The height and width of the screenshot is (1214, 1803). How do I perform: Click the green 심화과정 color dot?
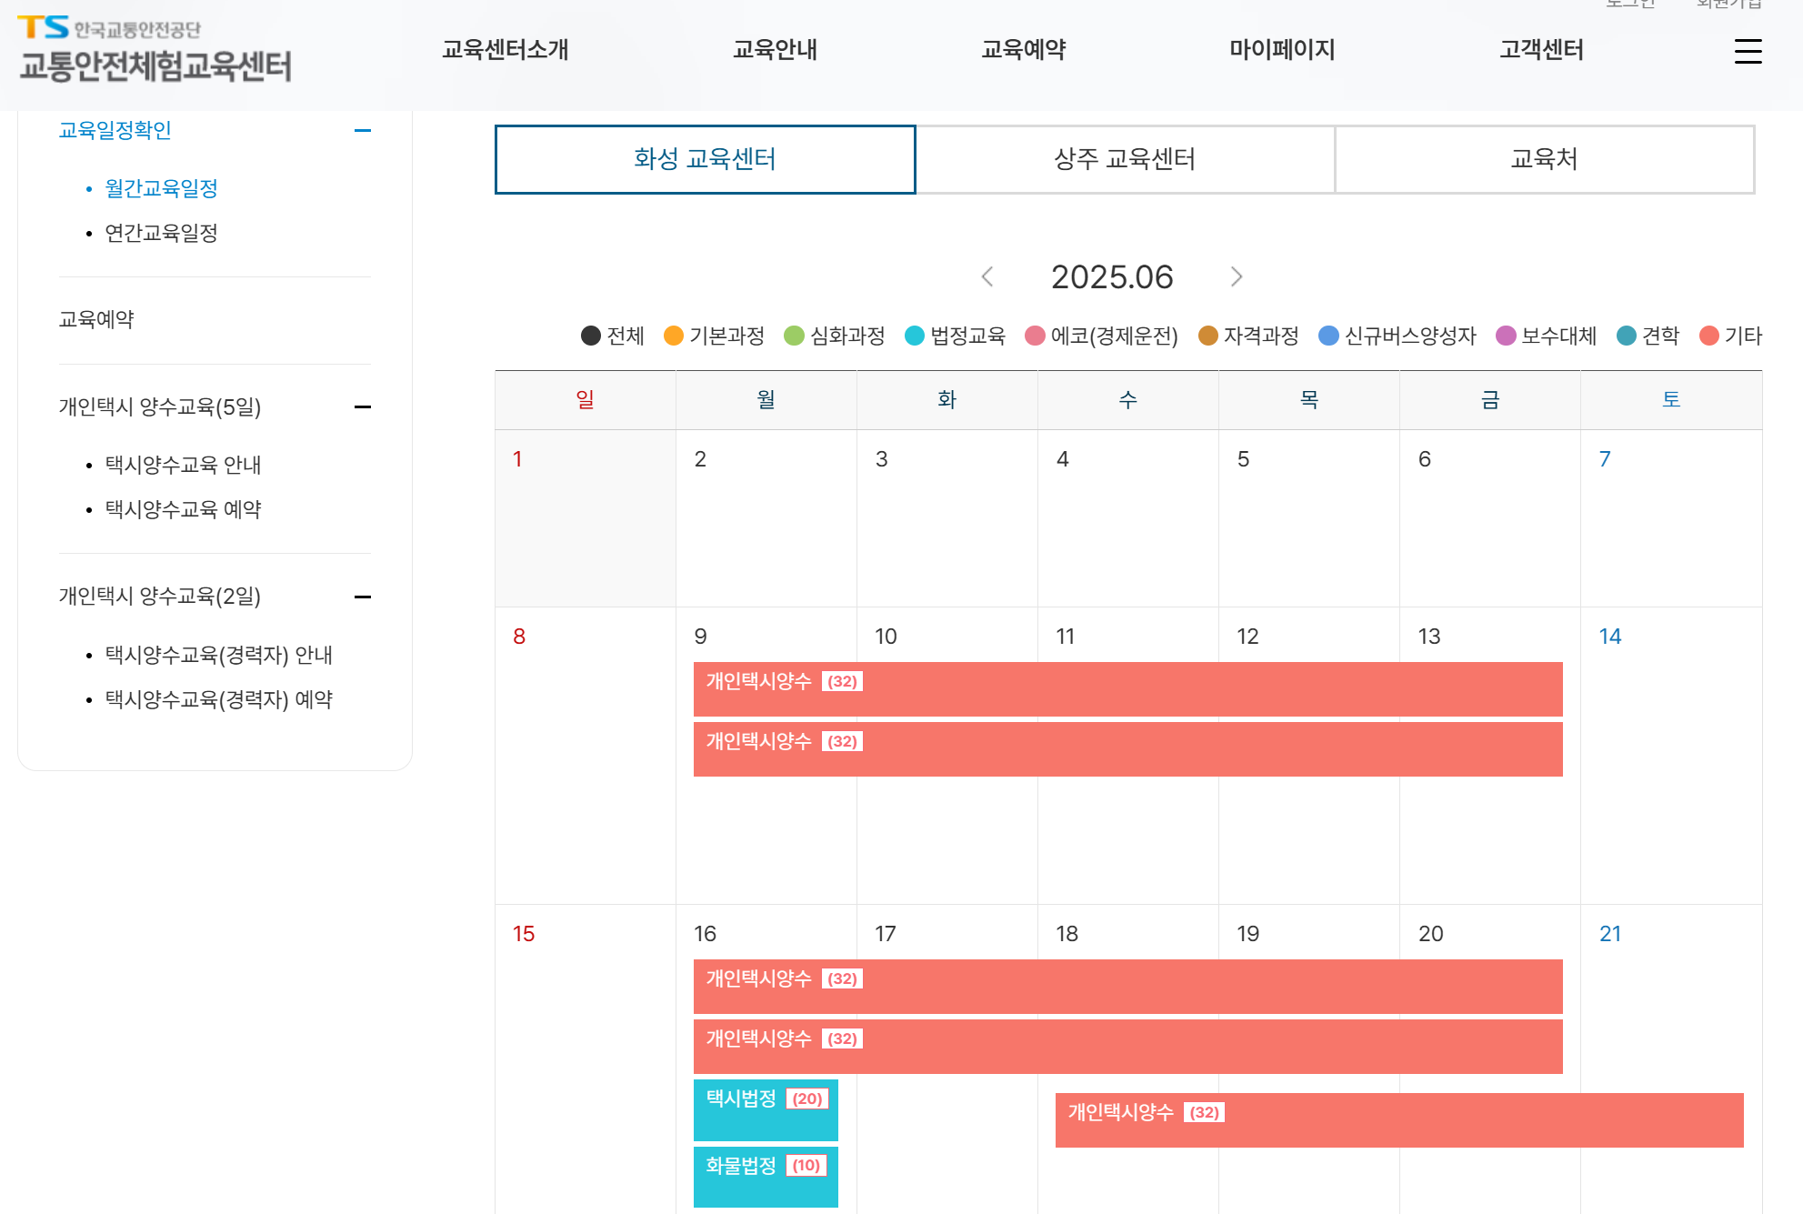(x=794, y=336)
